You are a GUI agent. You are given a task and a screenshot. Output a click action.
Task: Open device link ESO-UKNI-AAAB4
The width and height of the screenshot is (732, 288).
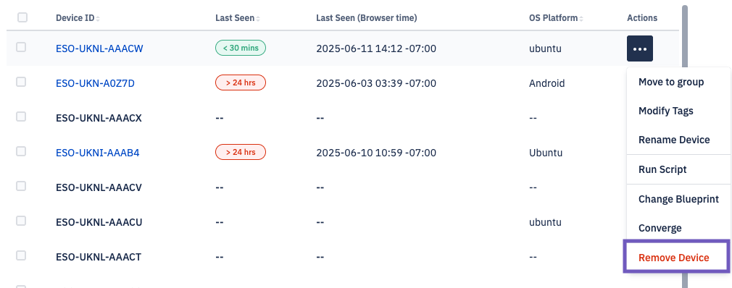[x=98, y=153]
